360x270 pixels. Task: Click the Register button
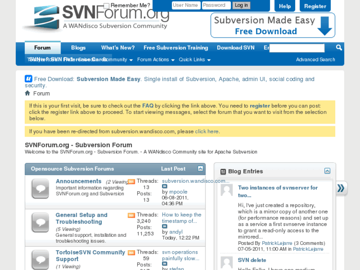(315, 6)
